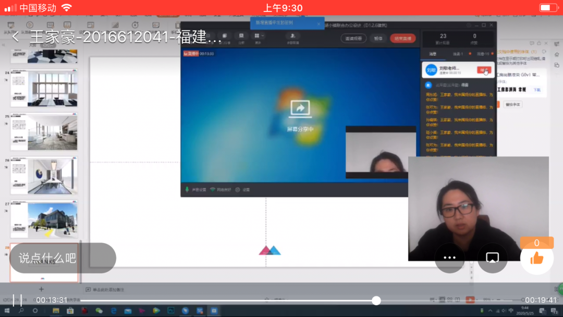563x317 pixels.
Task: Click the red end live broadcast button
Action: tap(402, 39)
